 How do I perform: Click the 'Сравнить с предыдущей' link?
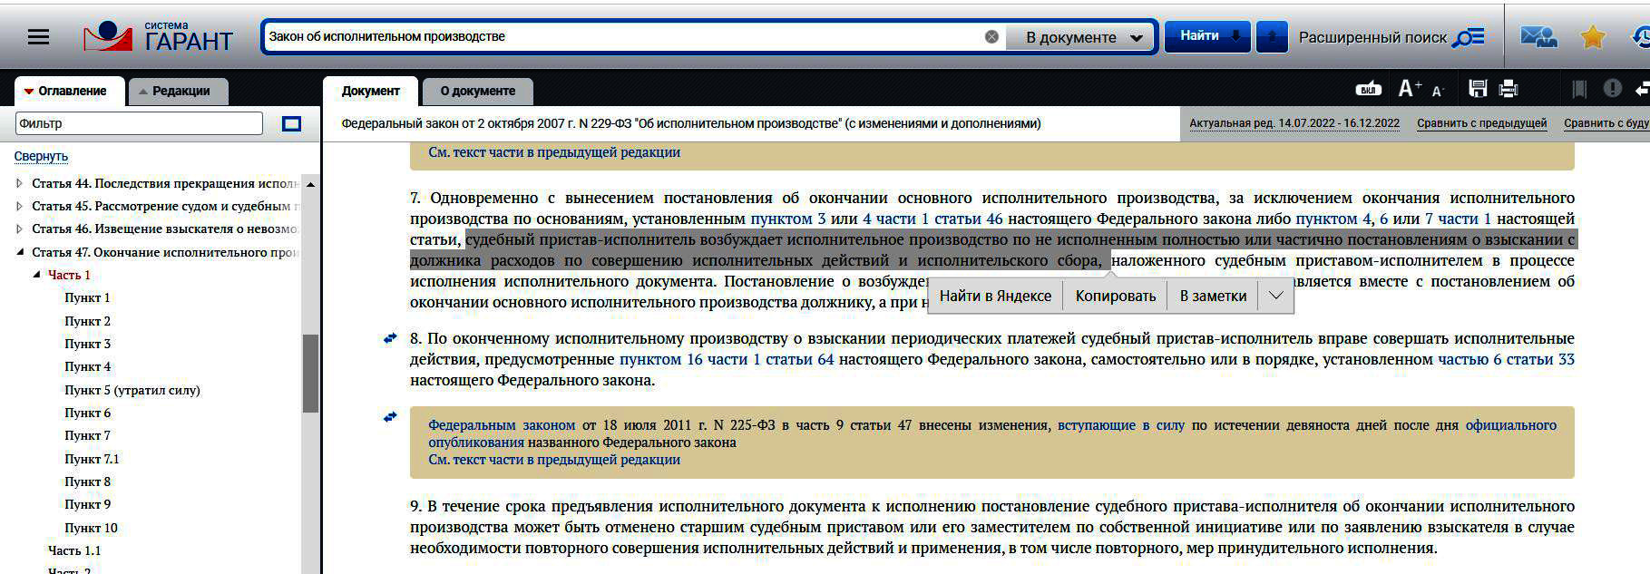click(x=1481, y=123)
